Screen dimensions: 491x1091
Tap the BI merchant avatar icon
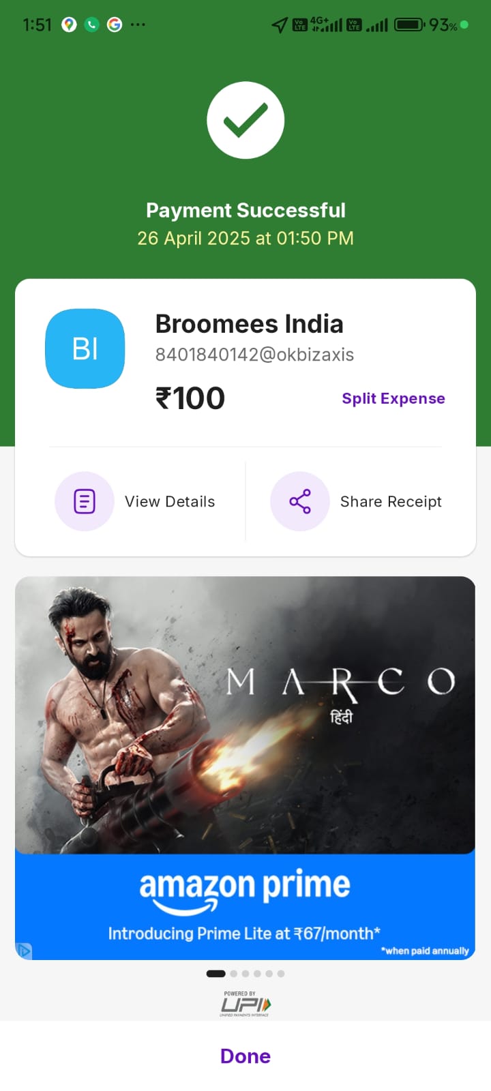tap(85, 348)
